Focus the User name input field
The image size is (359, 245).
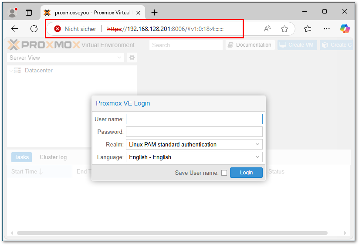tap(194, 119)
